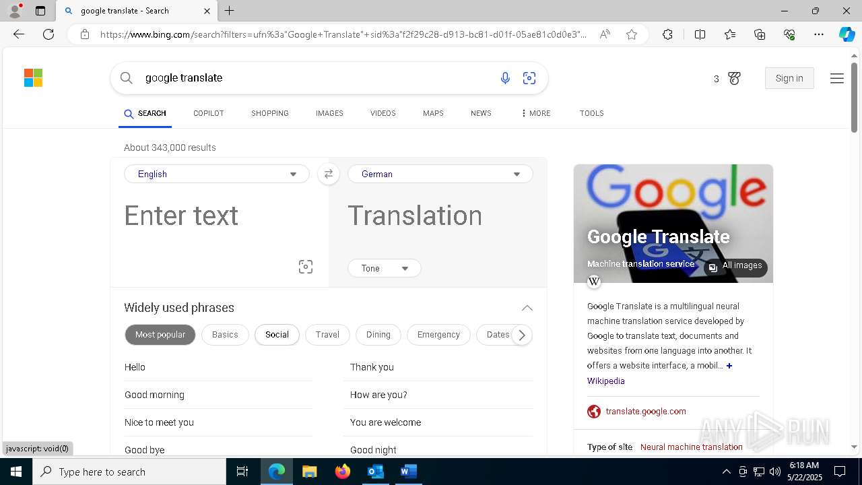Viewport: 862px width, 485px height.
Task: Open a new tab with plus button
Action: tap(230, 11)
